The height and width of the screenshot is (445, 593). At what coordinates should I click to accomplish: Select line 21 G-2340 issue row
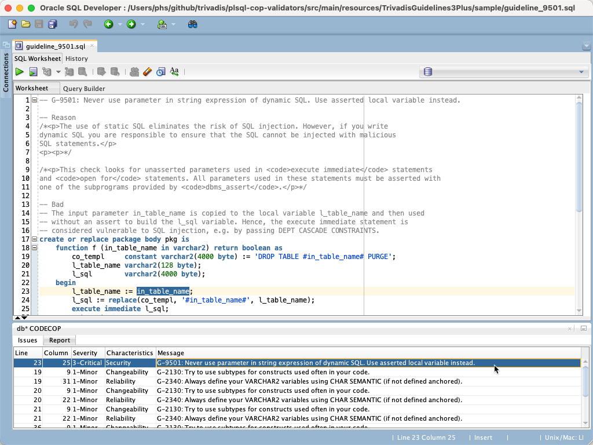click(297, 418)
